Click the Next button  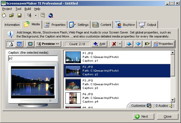(143, 116)
